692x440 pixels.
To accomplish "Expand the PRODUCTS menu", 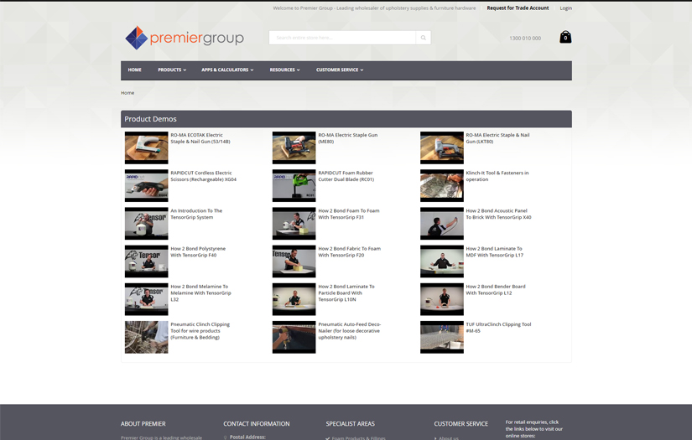I will click(x=172, y=70).
